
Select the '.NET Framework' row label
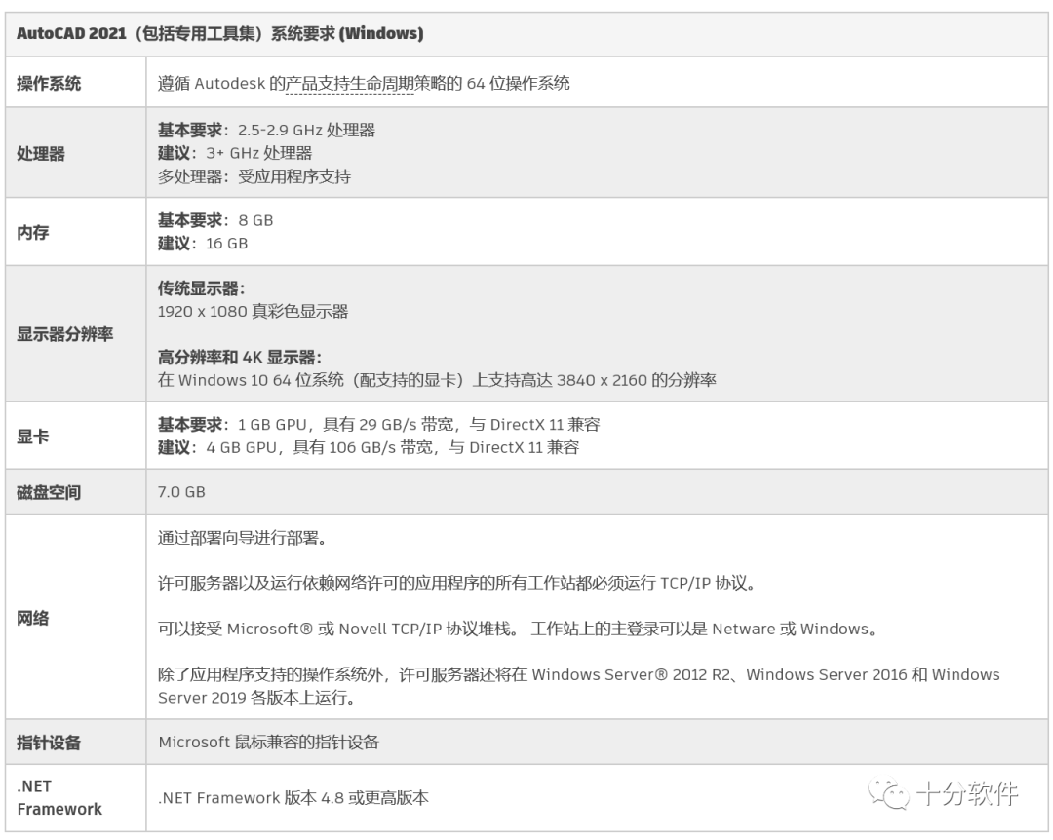(x=59, y=798)
